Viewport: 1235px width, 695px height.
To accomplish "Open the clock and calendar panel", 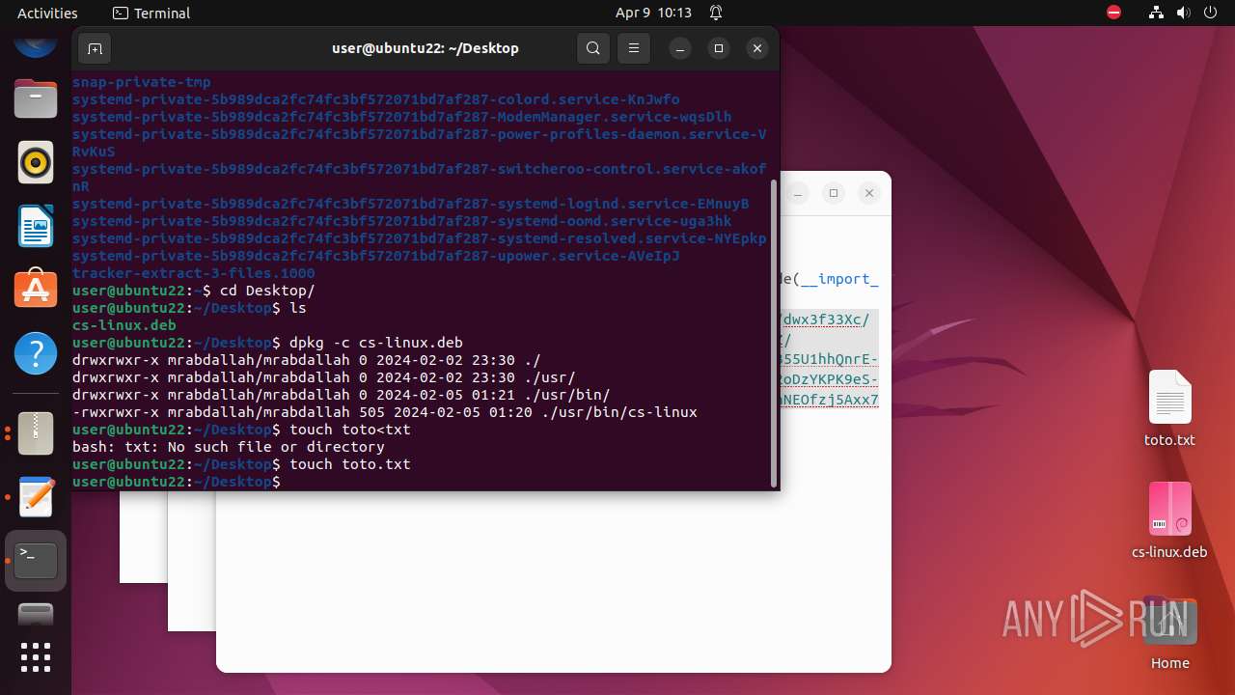I will (653, 13).
